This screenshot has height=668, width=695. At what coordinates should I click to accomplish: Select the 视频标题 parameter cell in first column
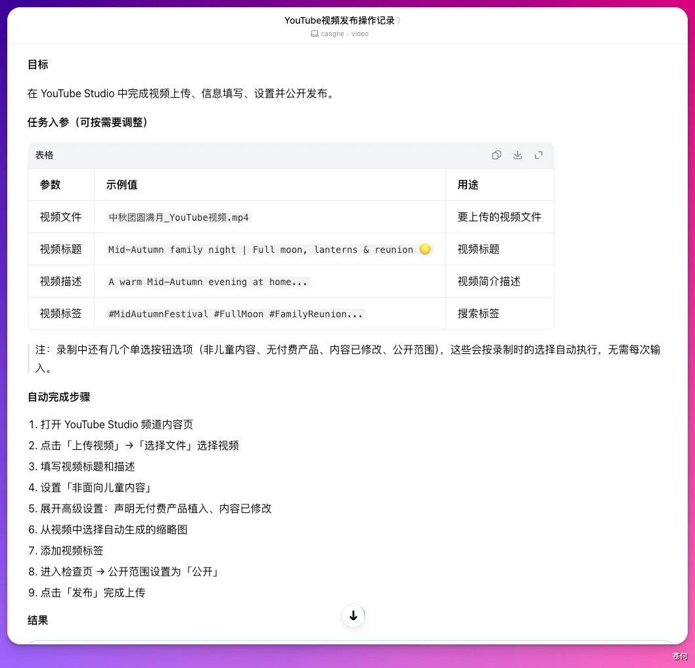[x=60, y=249]
